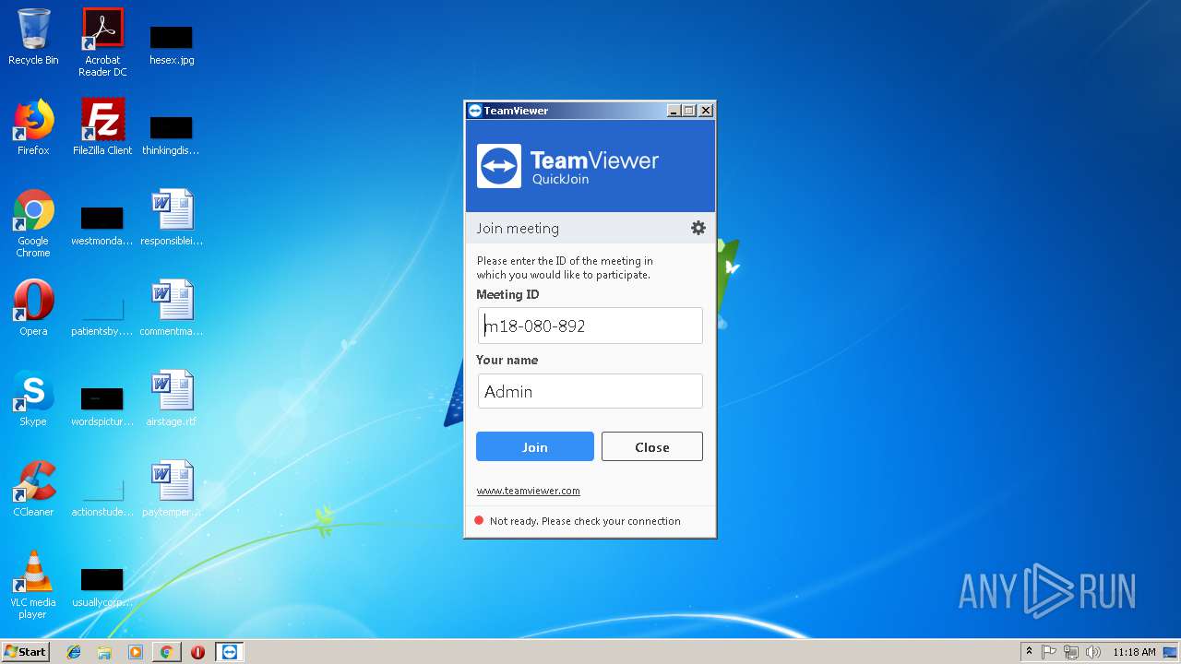Select the wordspictur... desktop file
The image size is (1181, 664).
tap(102, 407)
